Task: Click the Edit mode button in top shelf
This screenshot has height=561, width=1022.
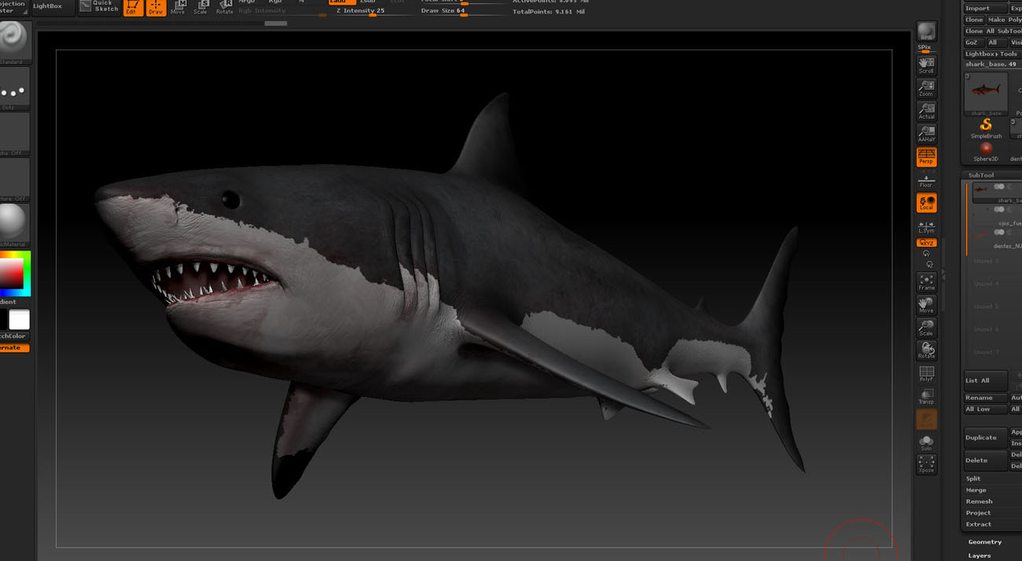Action: (x=132, y=8)
